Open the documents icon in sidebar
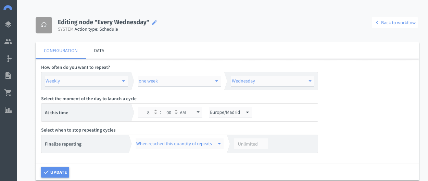 [x=8, y=76]
